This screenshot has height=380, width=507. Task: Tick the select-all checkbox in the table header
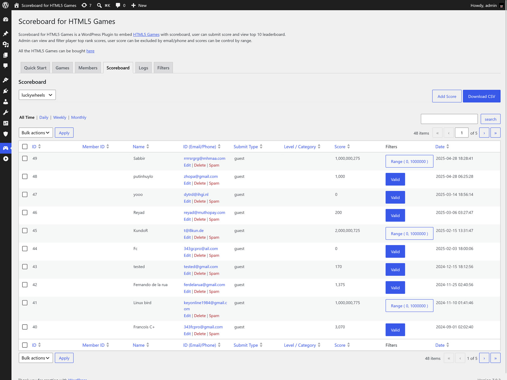pyautogui.click(x=25, y=147)
